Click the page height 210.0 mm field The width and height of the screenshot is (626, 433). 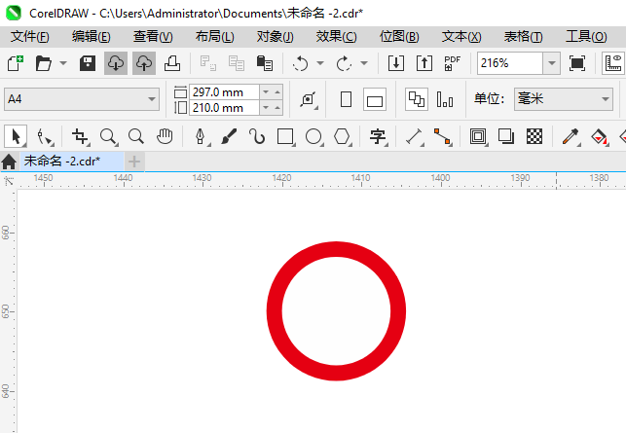(224, 108)
